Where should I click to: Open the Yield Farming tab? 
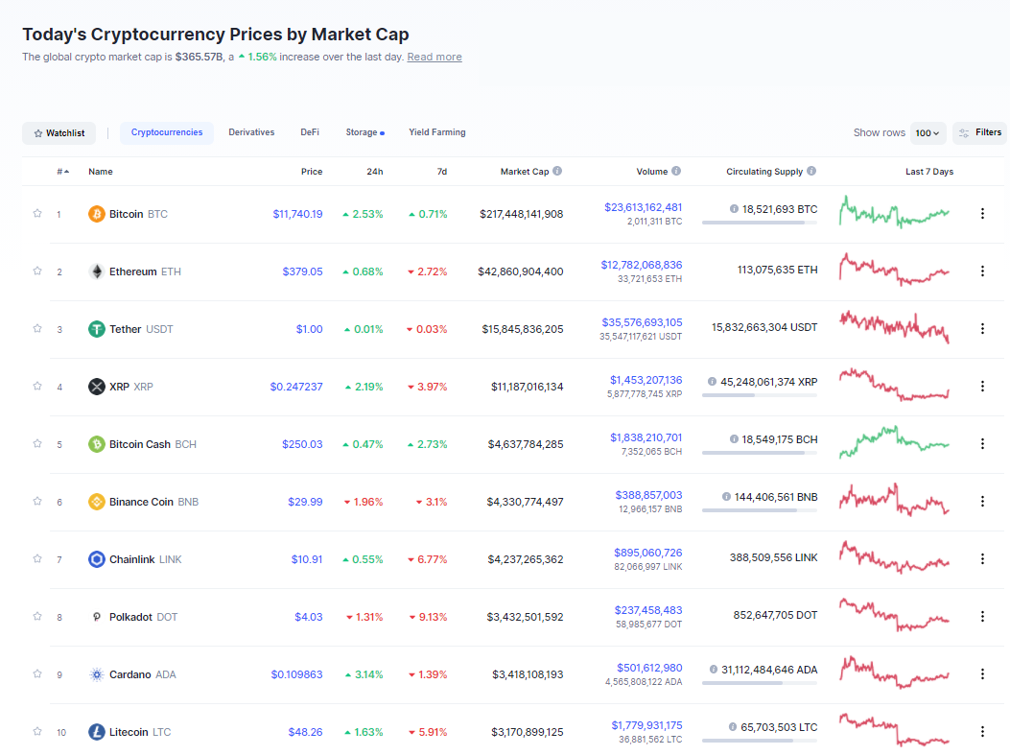[x=436, y=132]
